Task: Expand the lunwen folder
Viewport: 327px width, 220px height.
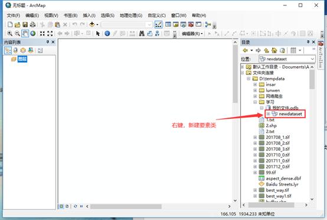Action: tap(255, 90)
